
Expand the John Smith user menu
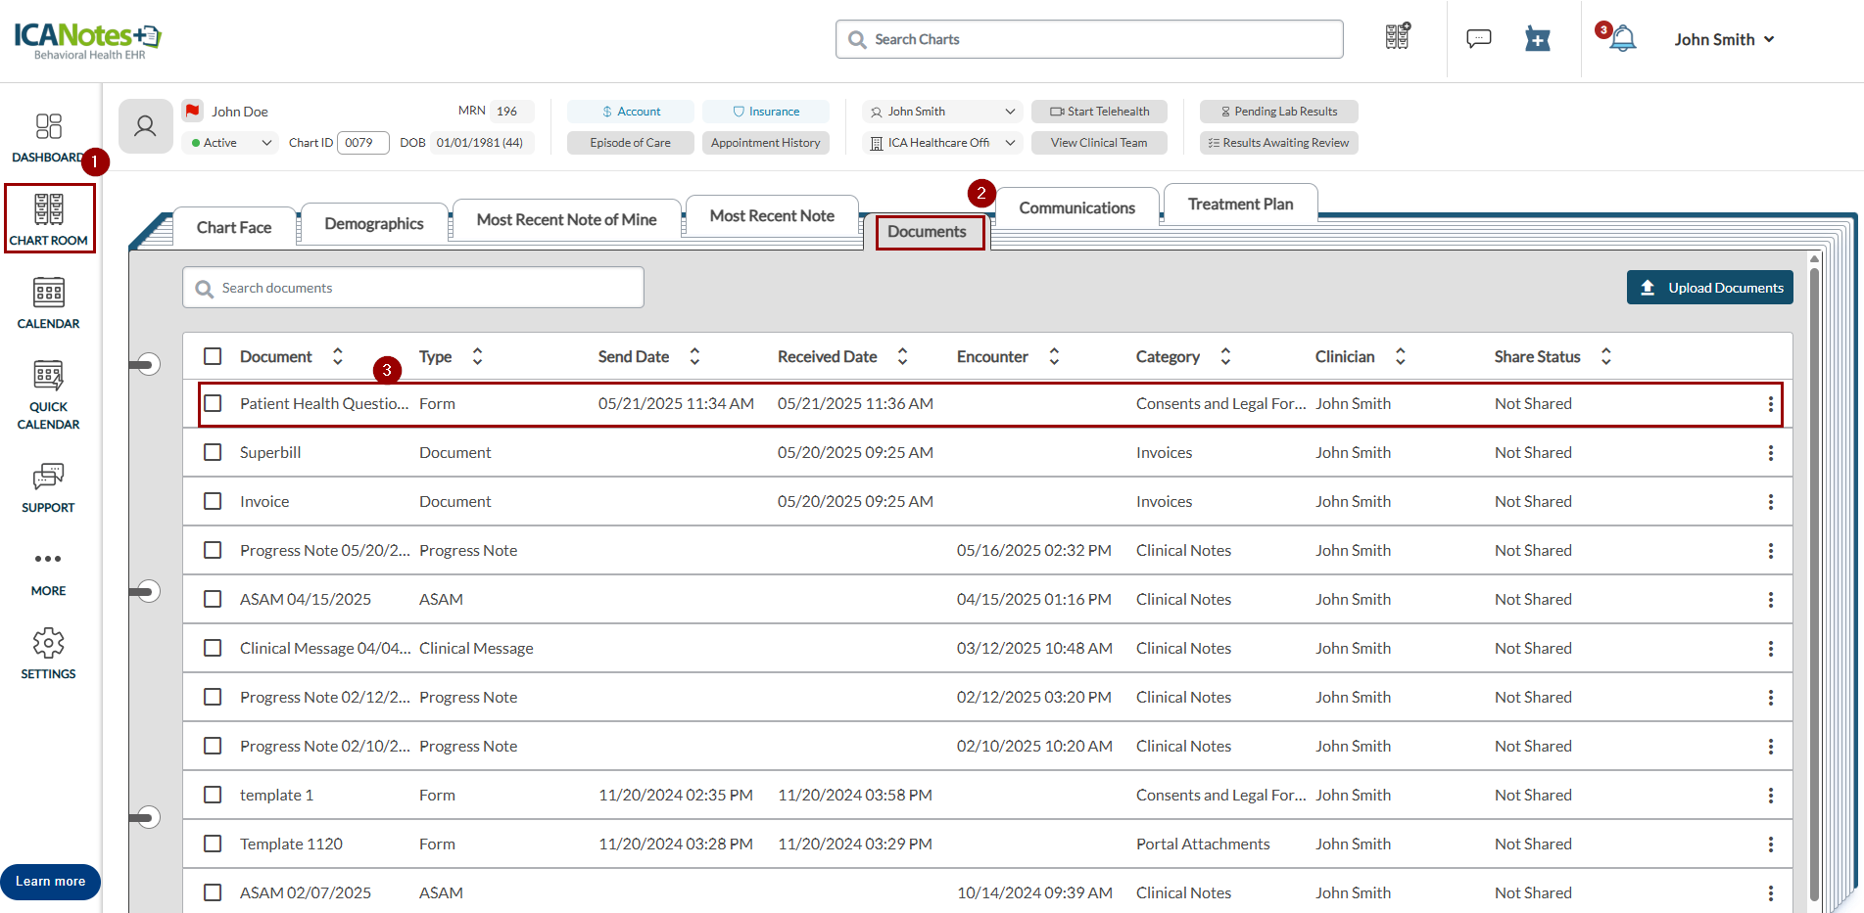[1723, 39]
